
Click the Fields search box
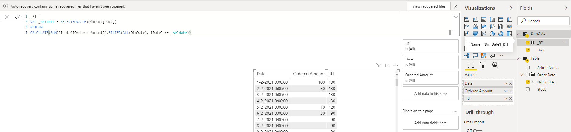544,21
